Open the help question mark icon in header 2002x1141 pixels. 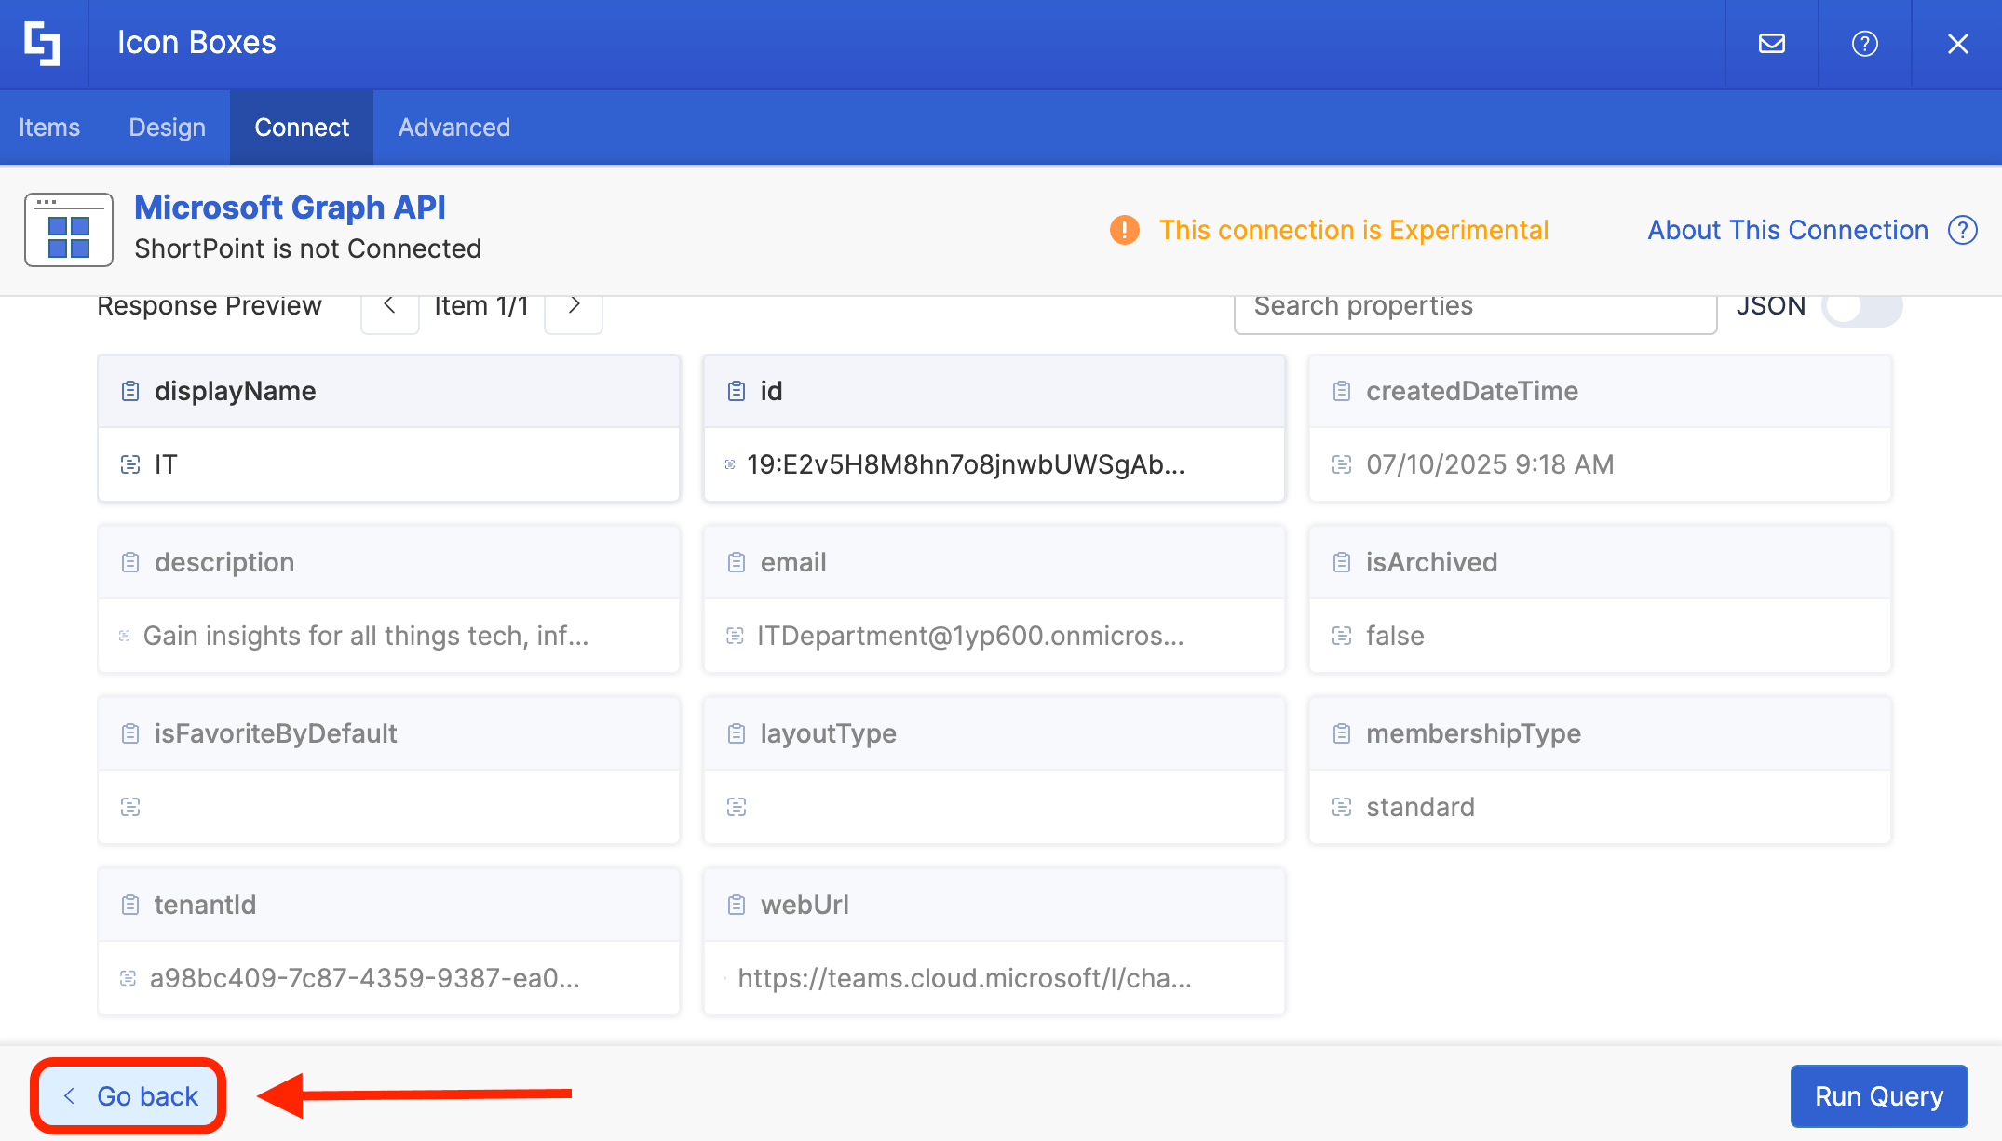[x=1865, y=44]
